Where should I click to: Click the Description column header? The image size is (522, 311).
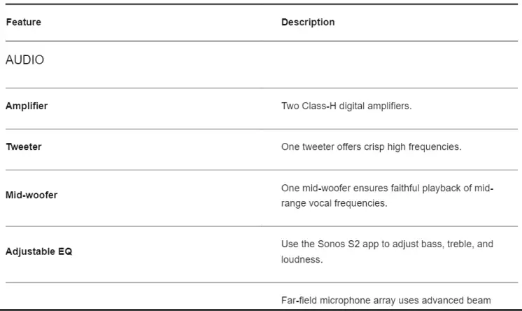(308, 22)
